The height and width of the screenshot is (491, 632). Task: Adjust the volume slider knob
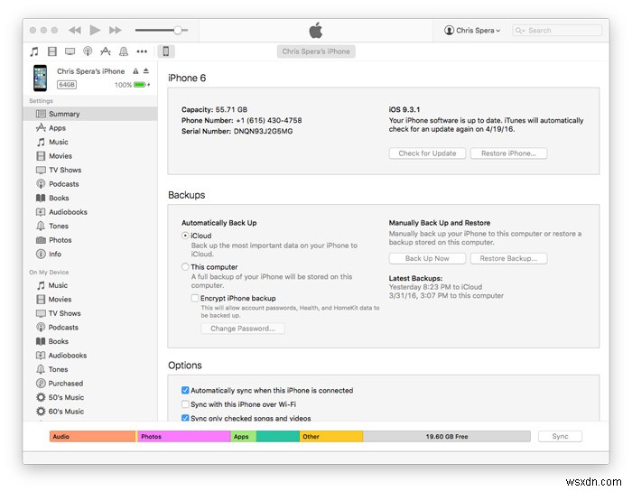point(178,30)
